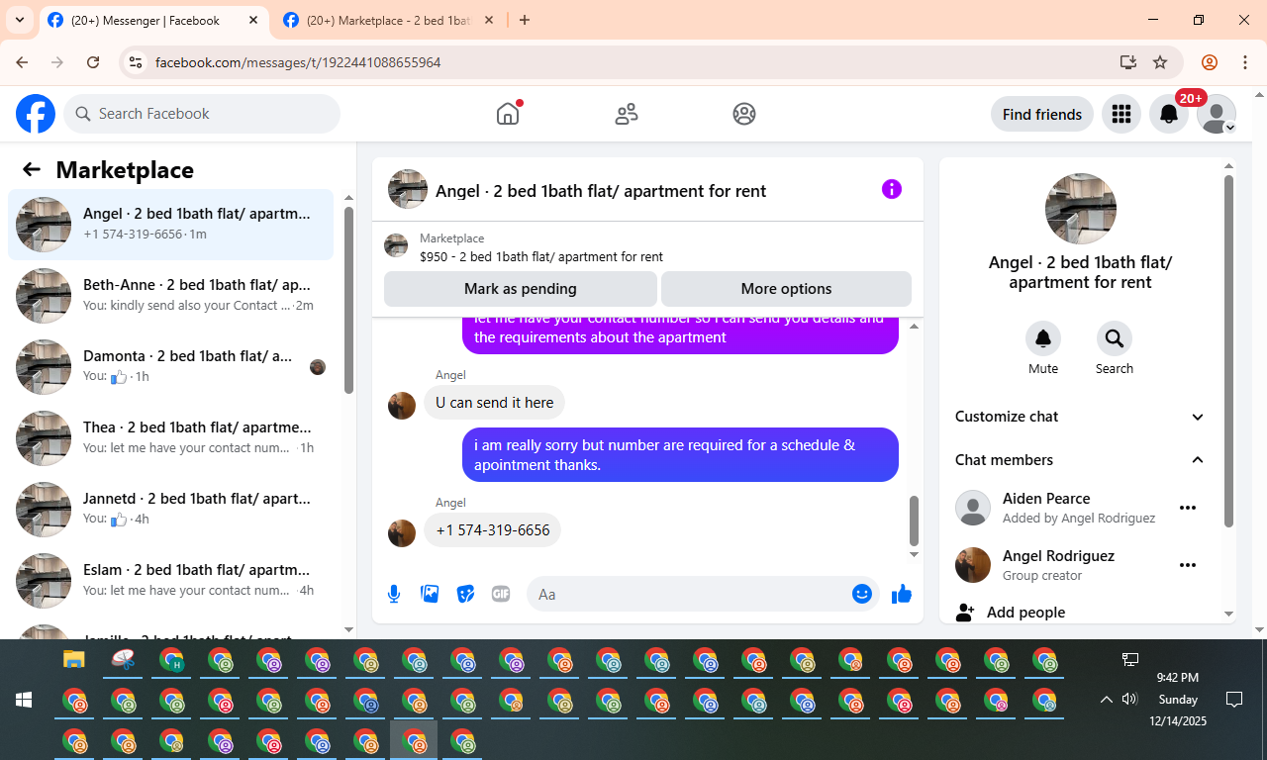
Task: Open the Chrome three-dot menu
Action: point(1245,62)
